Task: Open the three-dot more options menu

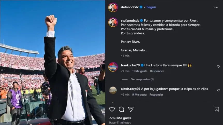Action: (216, 7)
